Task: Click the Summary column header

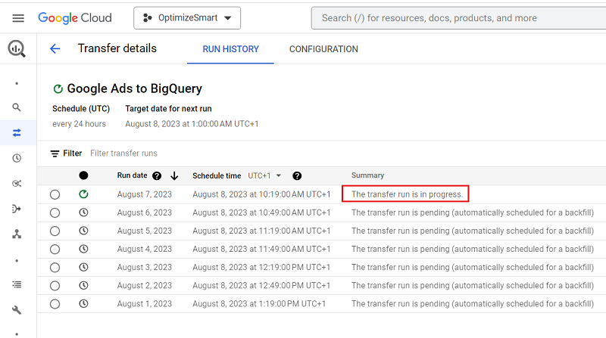Action: tap(367, 175)
